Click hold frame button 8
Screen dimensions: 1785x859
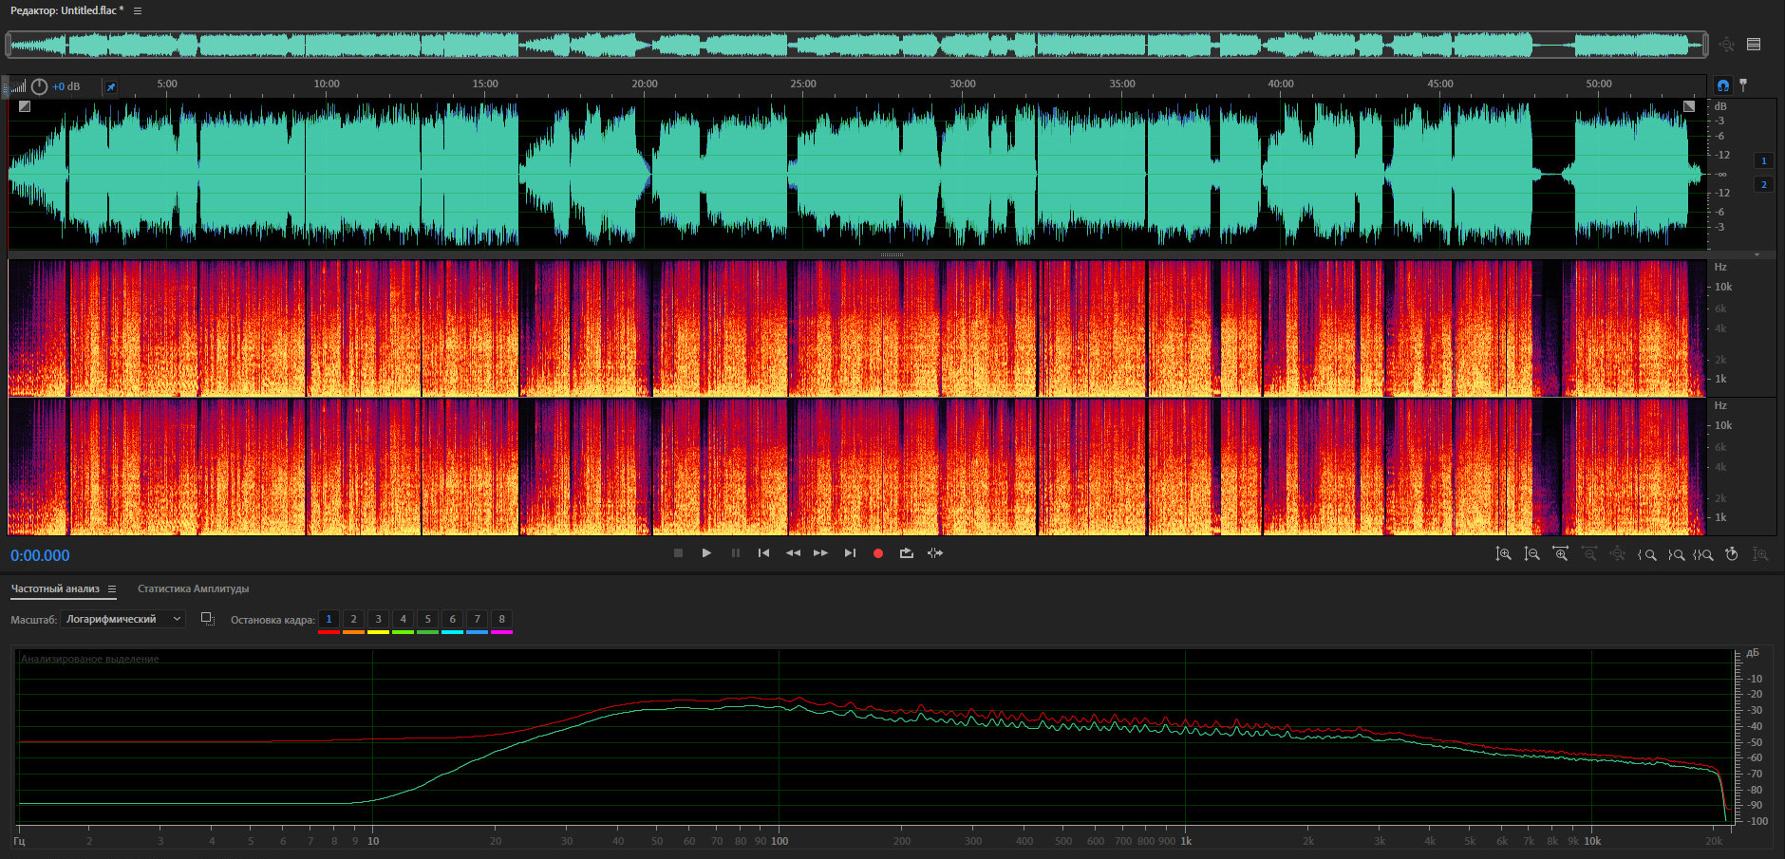[501, 620]
